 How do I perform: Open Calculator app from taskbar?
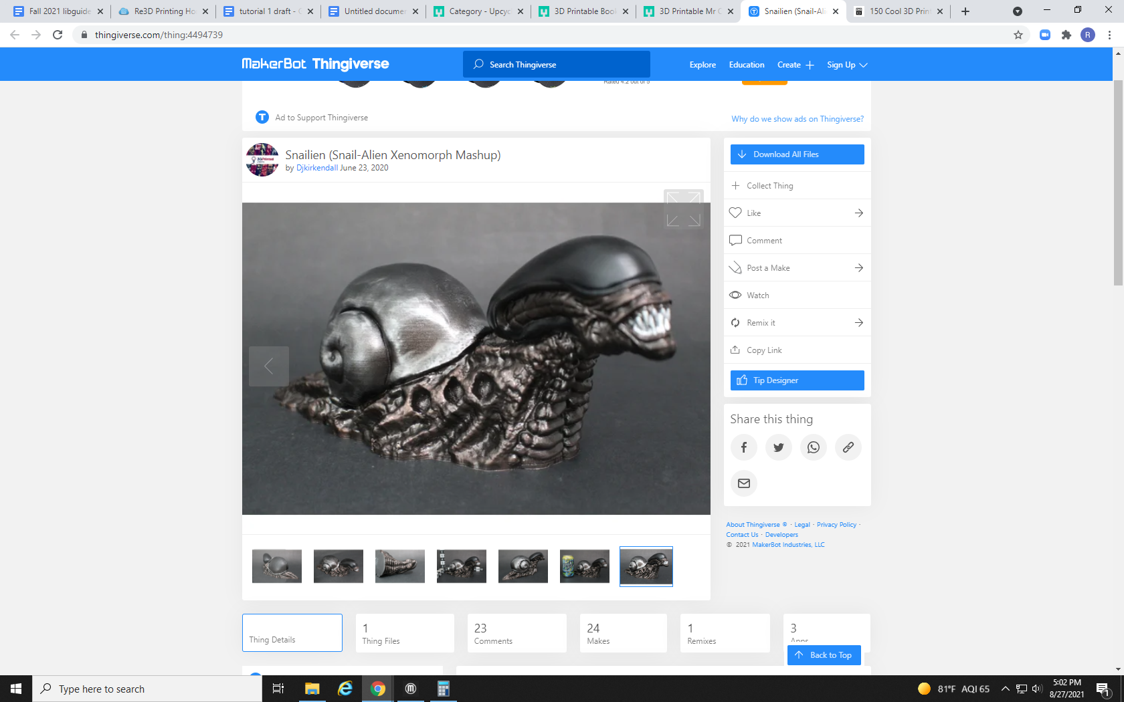pos(444,689)
